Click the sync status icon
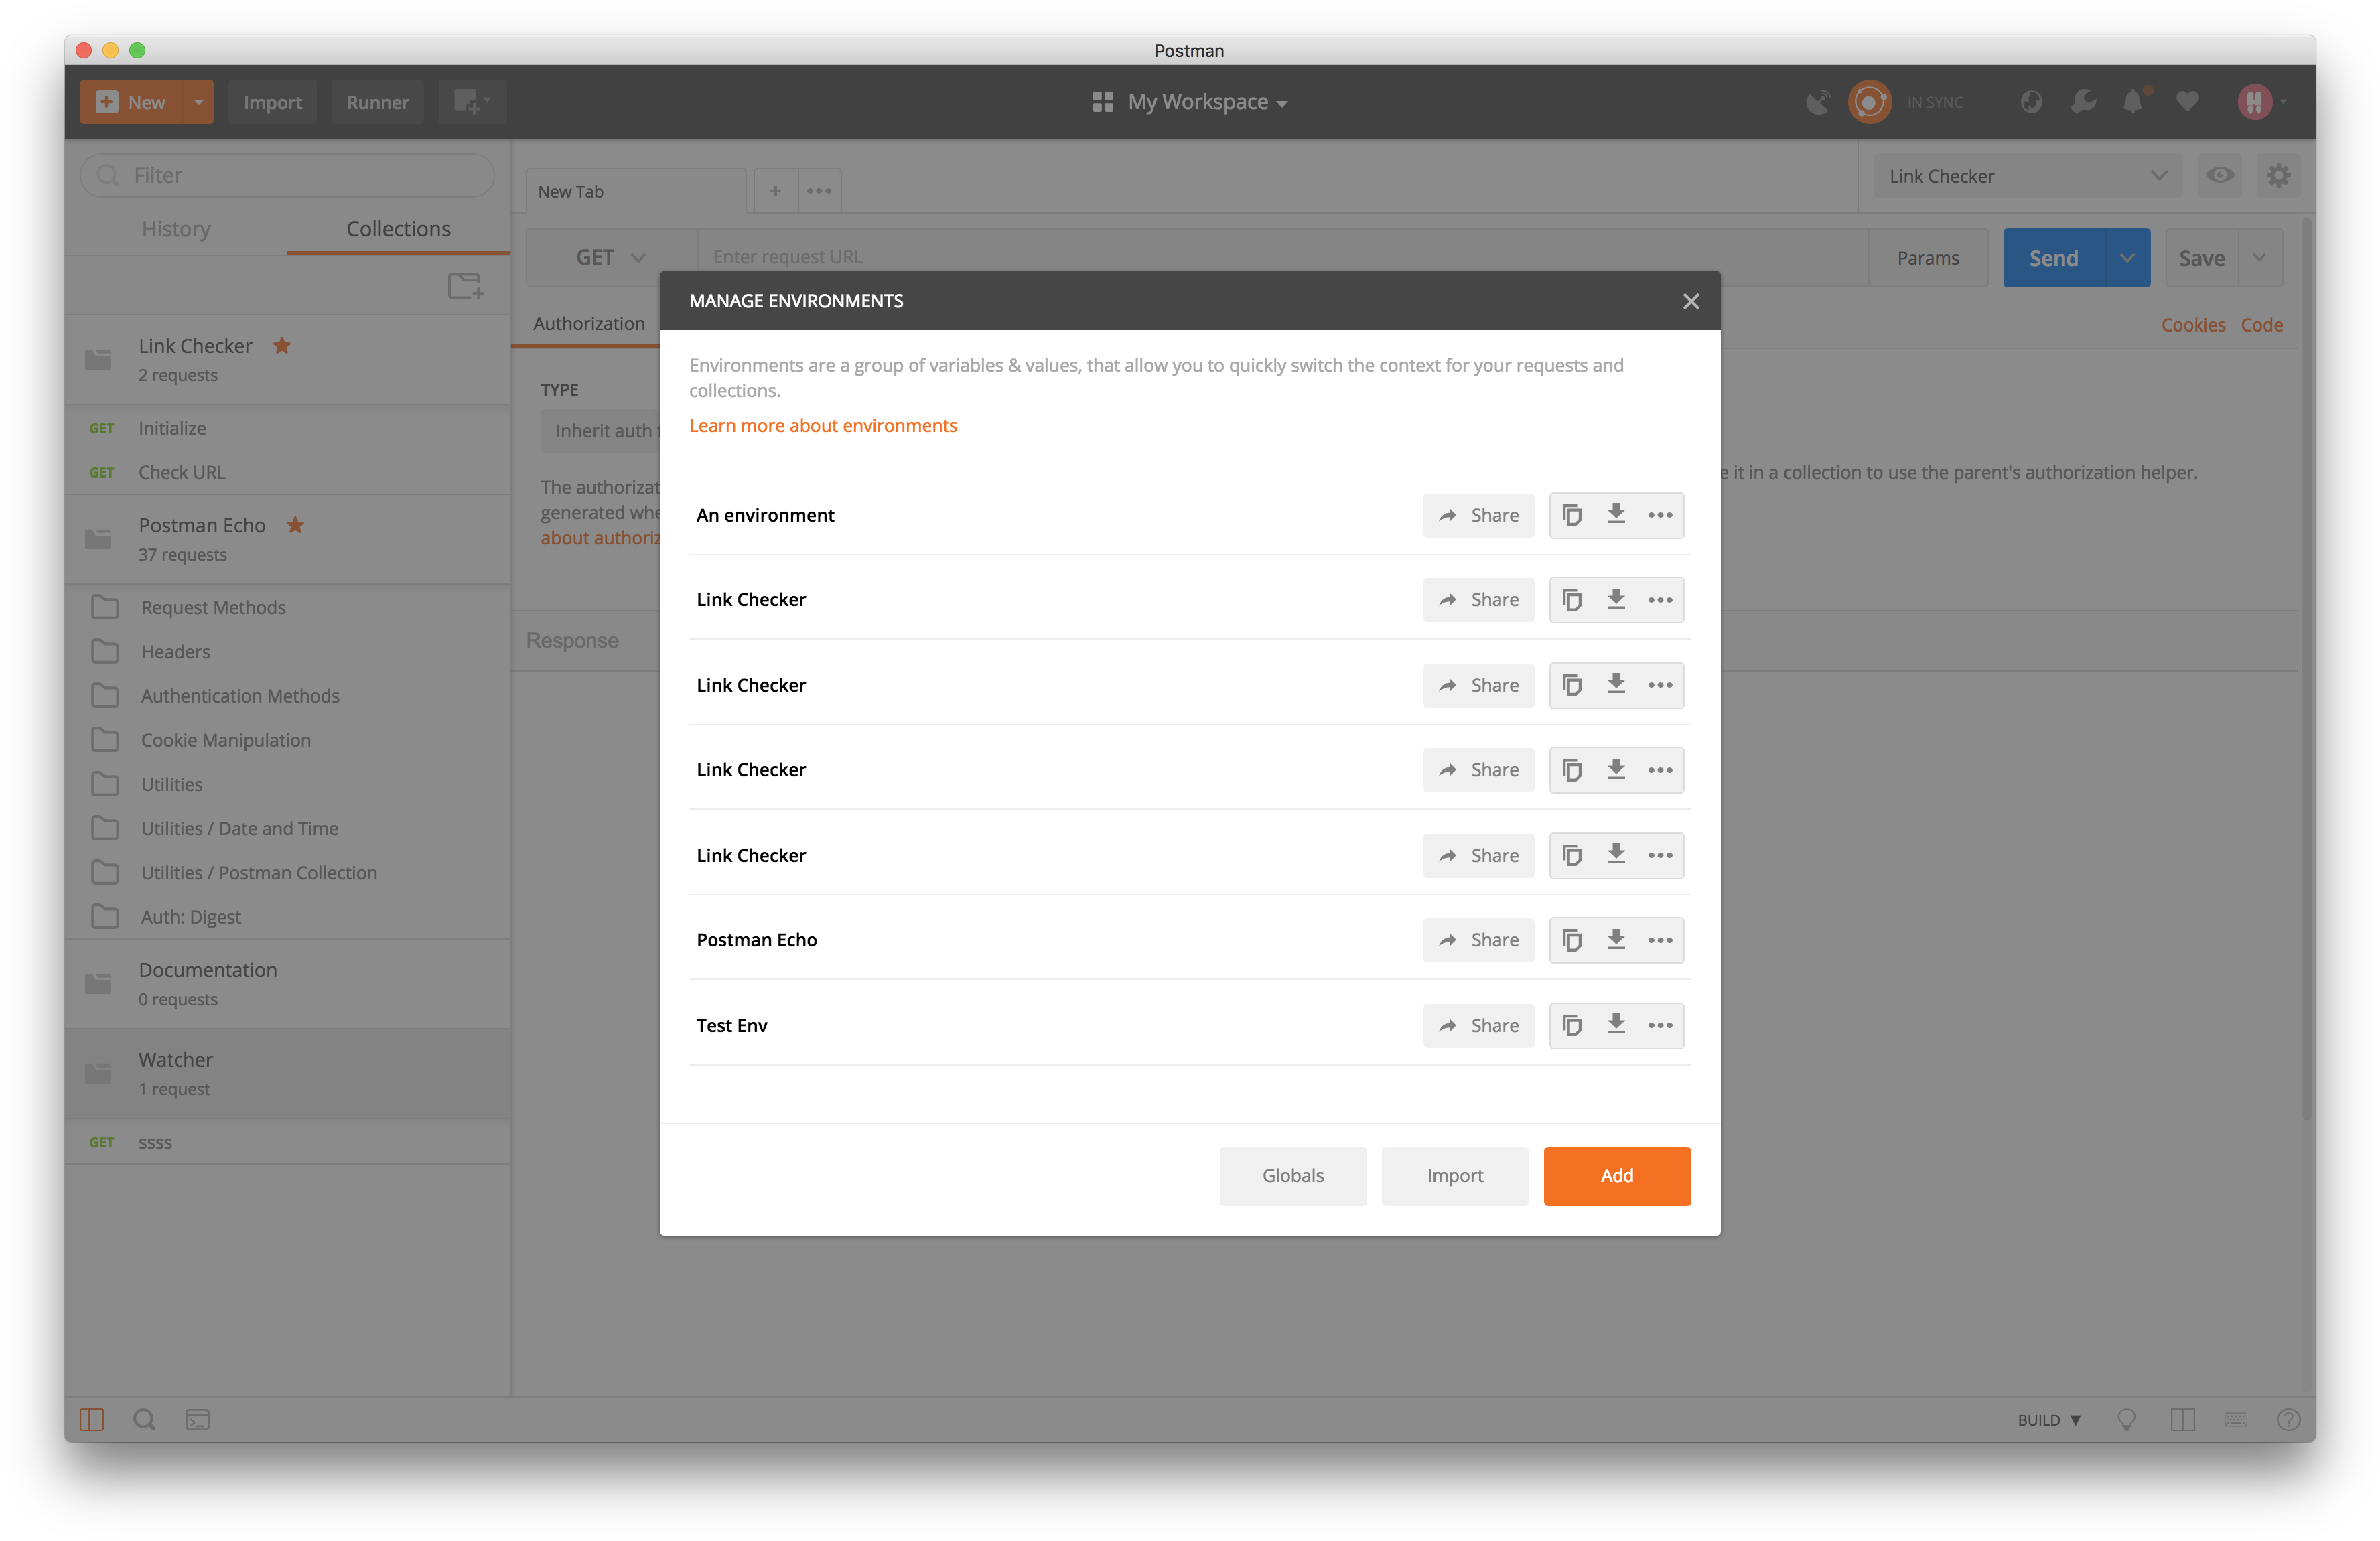2380x1541 pixels. 1869,101
